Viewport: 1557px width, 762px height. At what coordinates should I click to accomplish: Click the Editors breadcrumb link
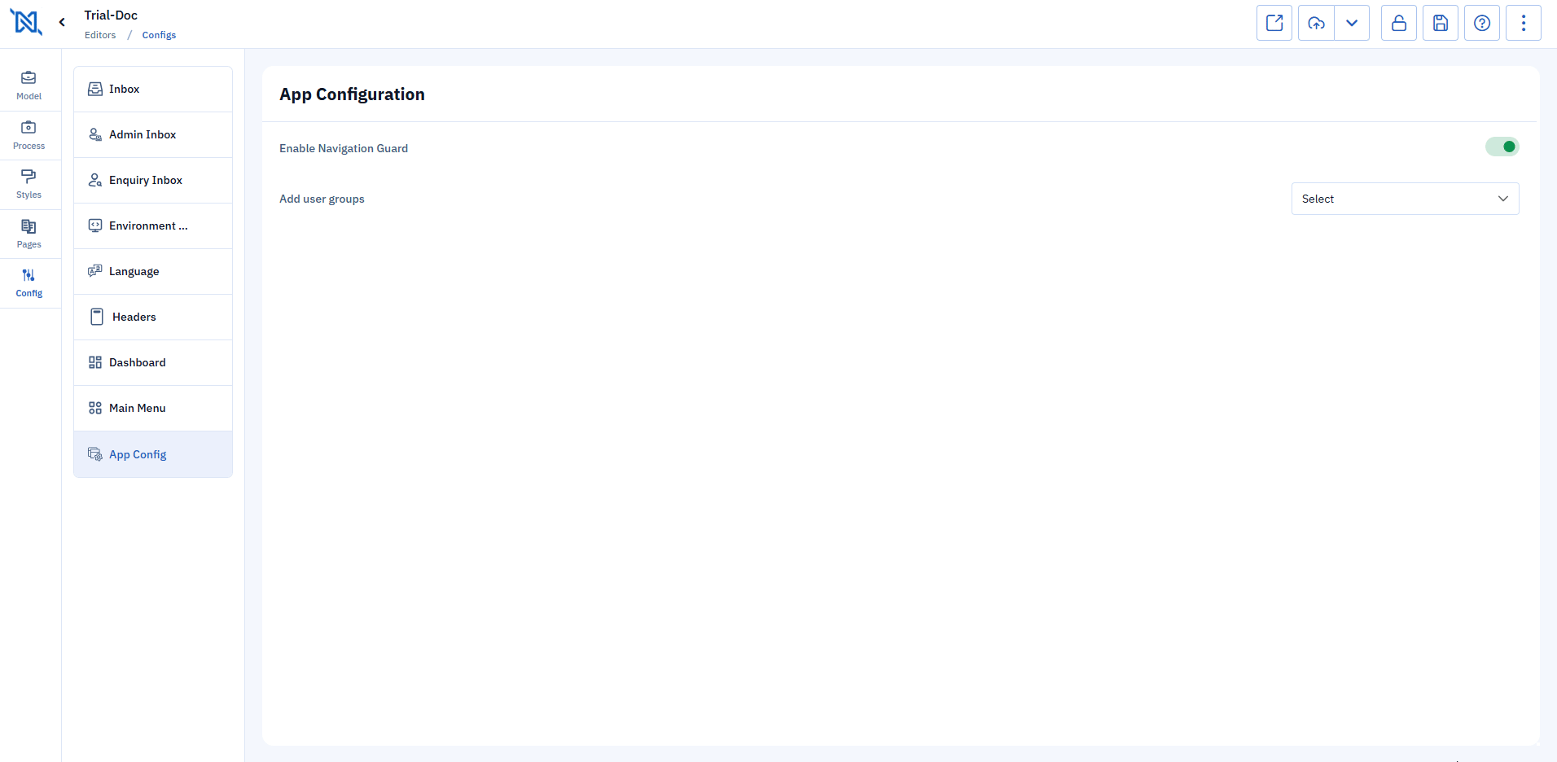[x=100, y=35]
